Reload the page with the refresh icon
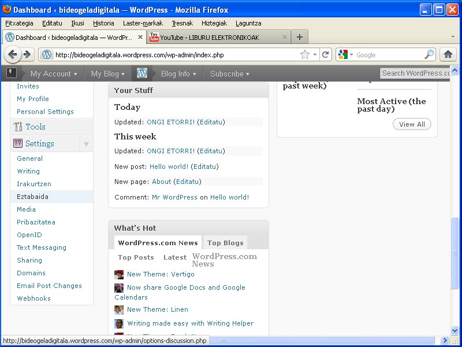The height and width of the screenshot is (347, 462). point(325,54)
